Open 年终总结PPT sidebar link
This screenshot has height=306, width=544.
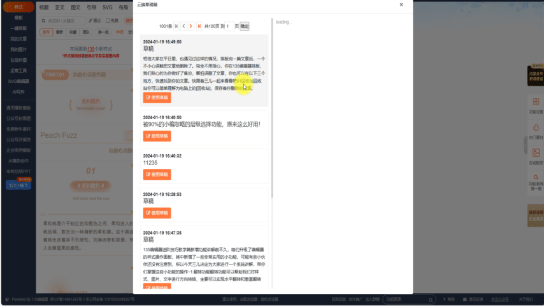coord(18,171)
